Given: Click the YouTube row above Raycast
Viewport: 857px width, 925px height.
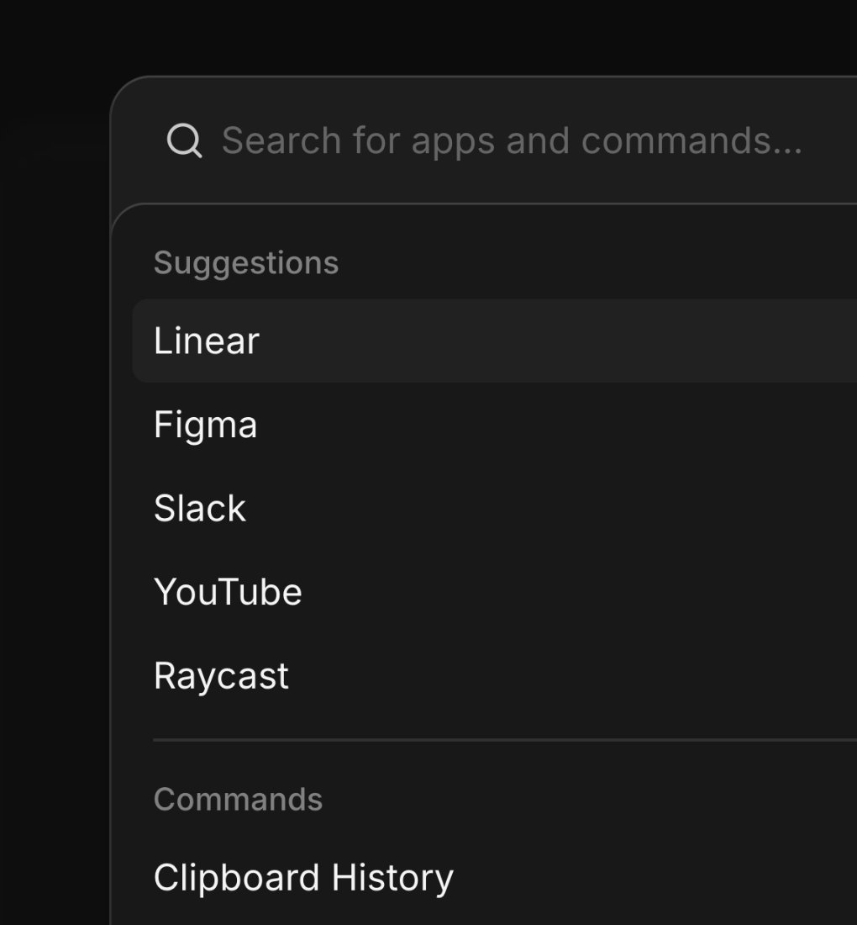Looking at the screenshot, I should 495,592.
